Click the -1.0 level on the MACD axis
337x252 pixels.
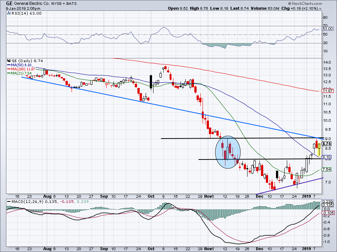pyautogui.click(x=327, y=242)
